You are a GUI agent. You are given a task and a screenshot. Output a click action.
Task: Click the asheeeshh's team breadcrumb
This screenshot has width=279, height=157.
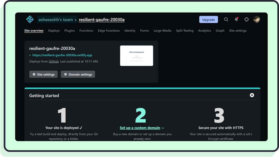[56, 20]
